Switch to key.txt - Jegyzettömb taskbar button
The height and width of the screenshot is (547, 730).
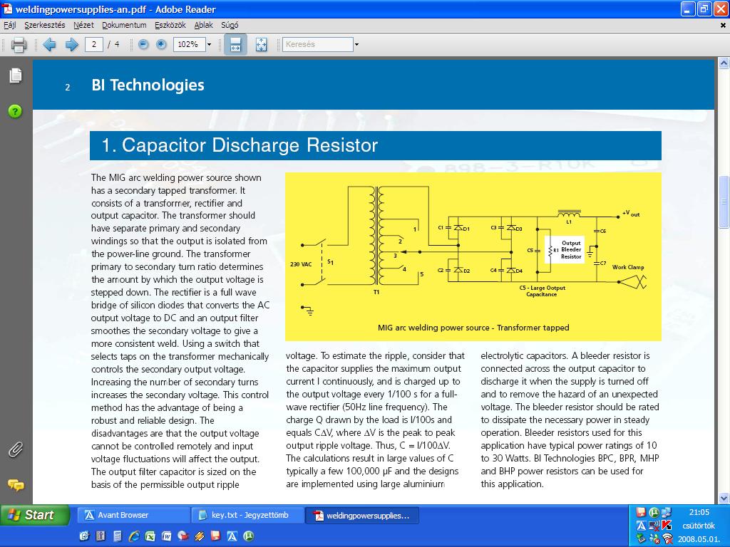tap(247, 516)
